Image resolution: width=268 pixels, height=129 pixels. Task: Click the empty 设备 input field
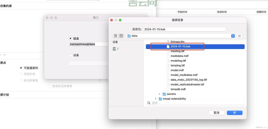pyautogui.click(x=89, y=63)
